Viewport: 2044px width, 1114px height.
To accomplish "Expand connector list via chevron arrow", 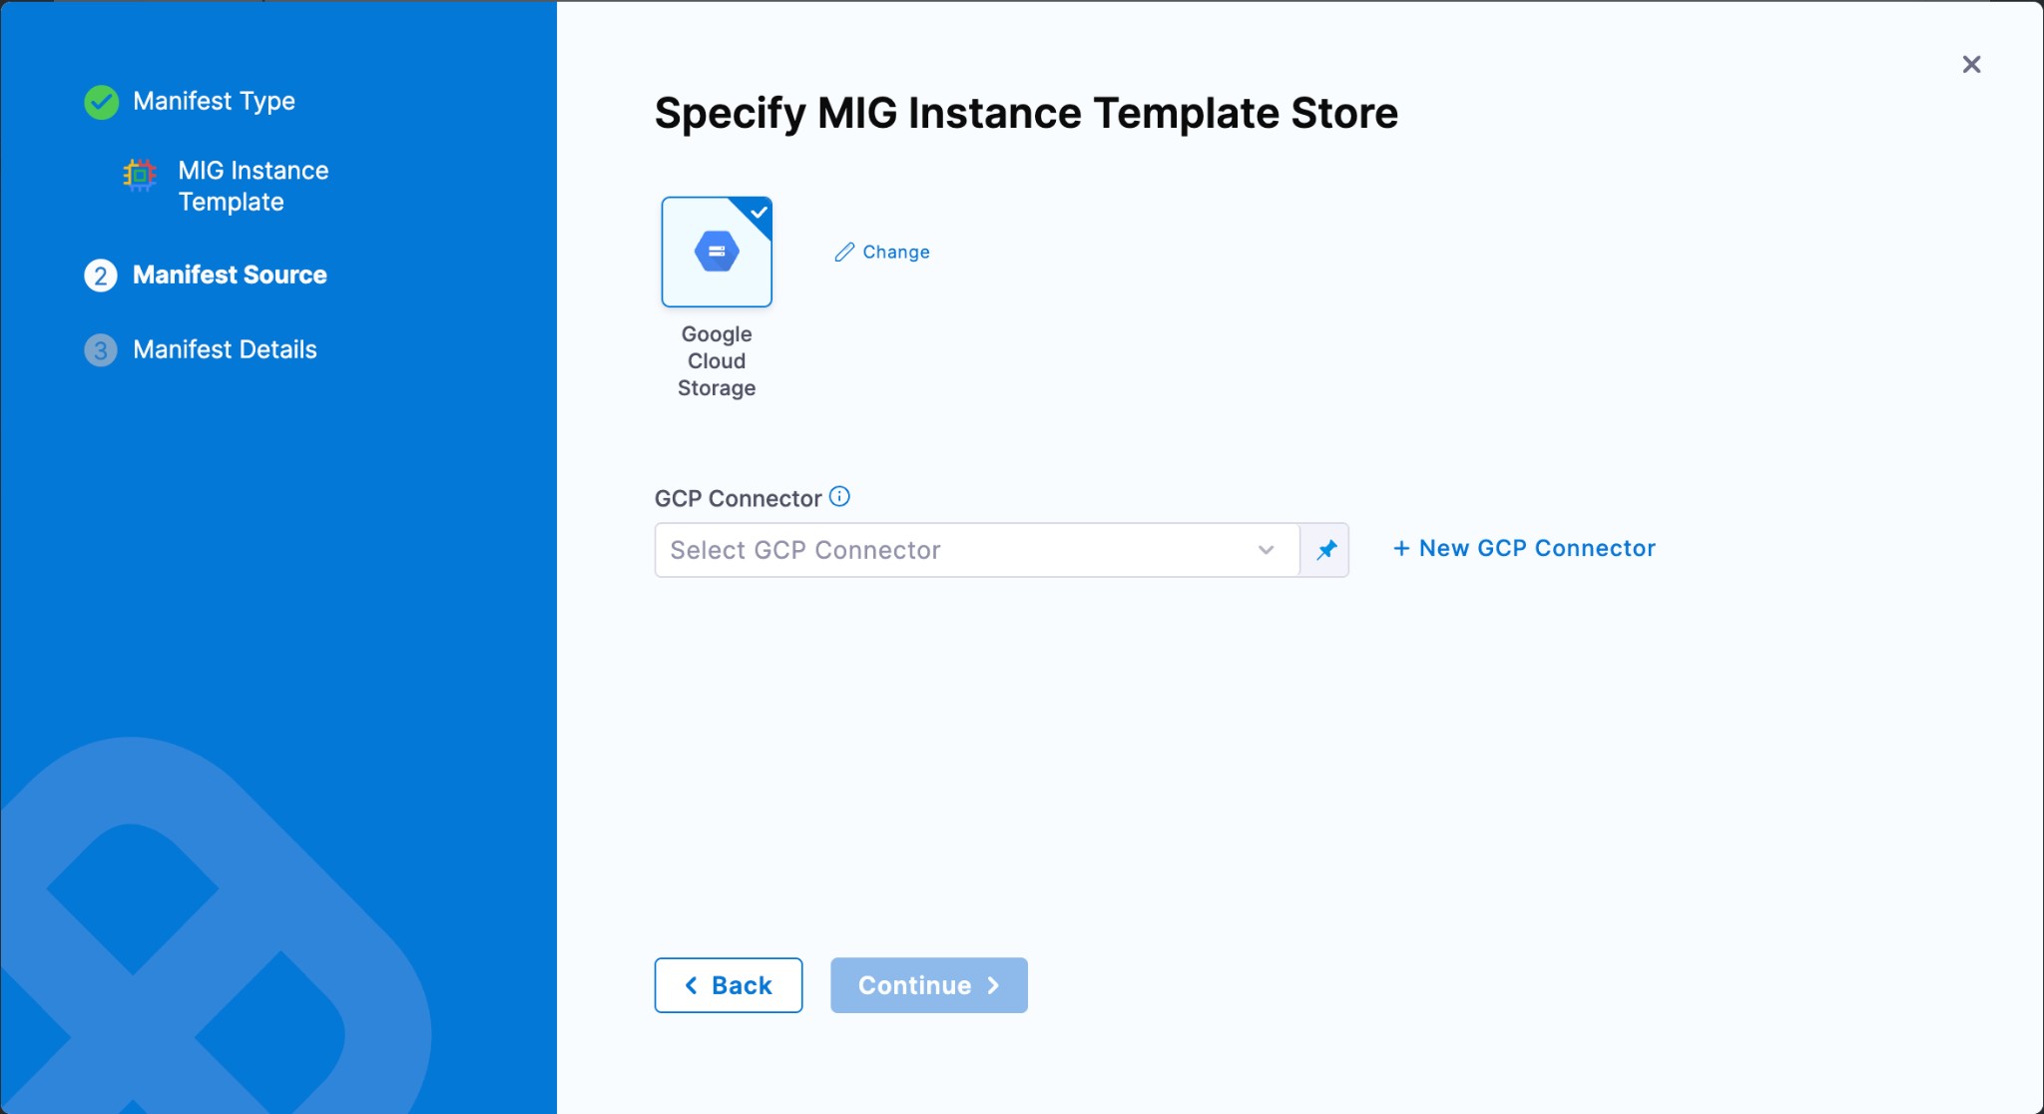I will click(x=1266, y=550).
